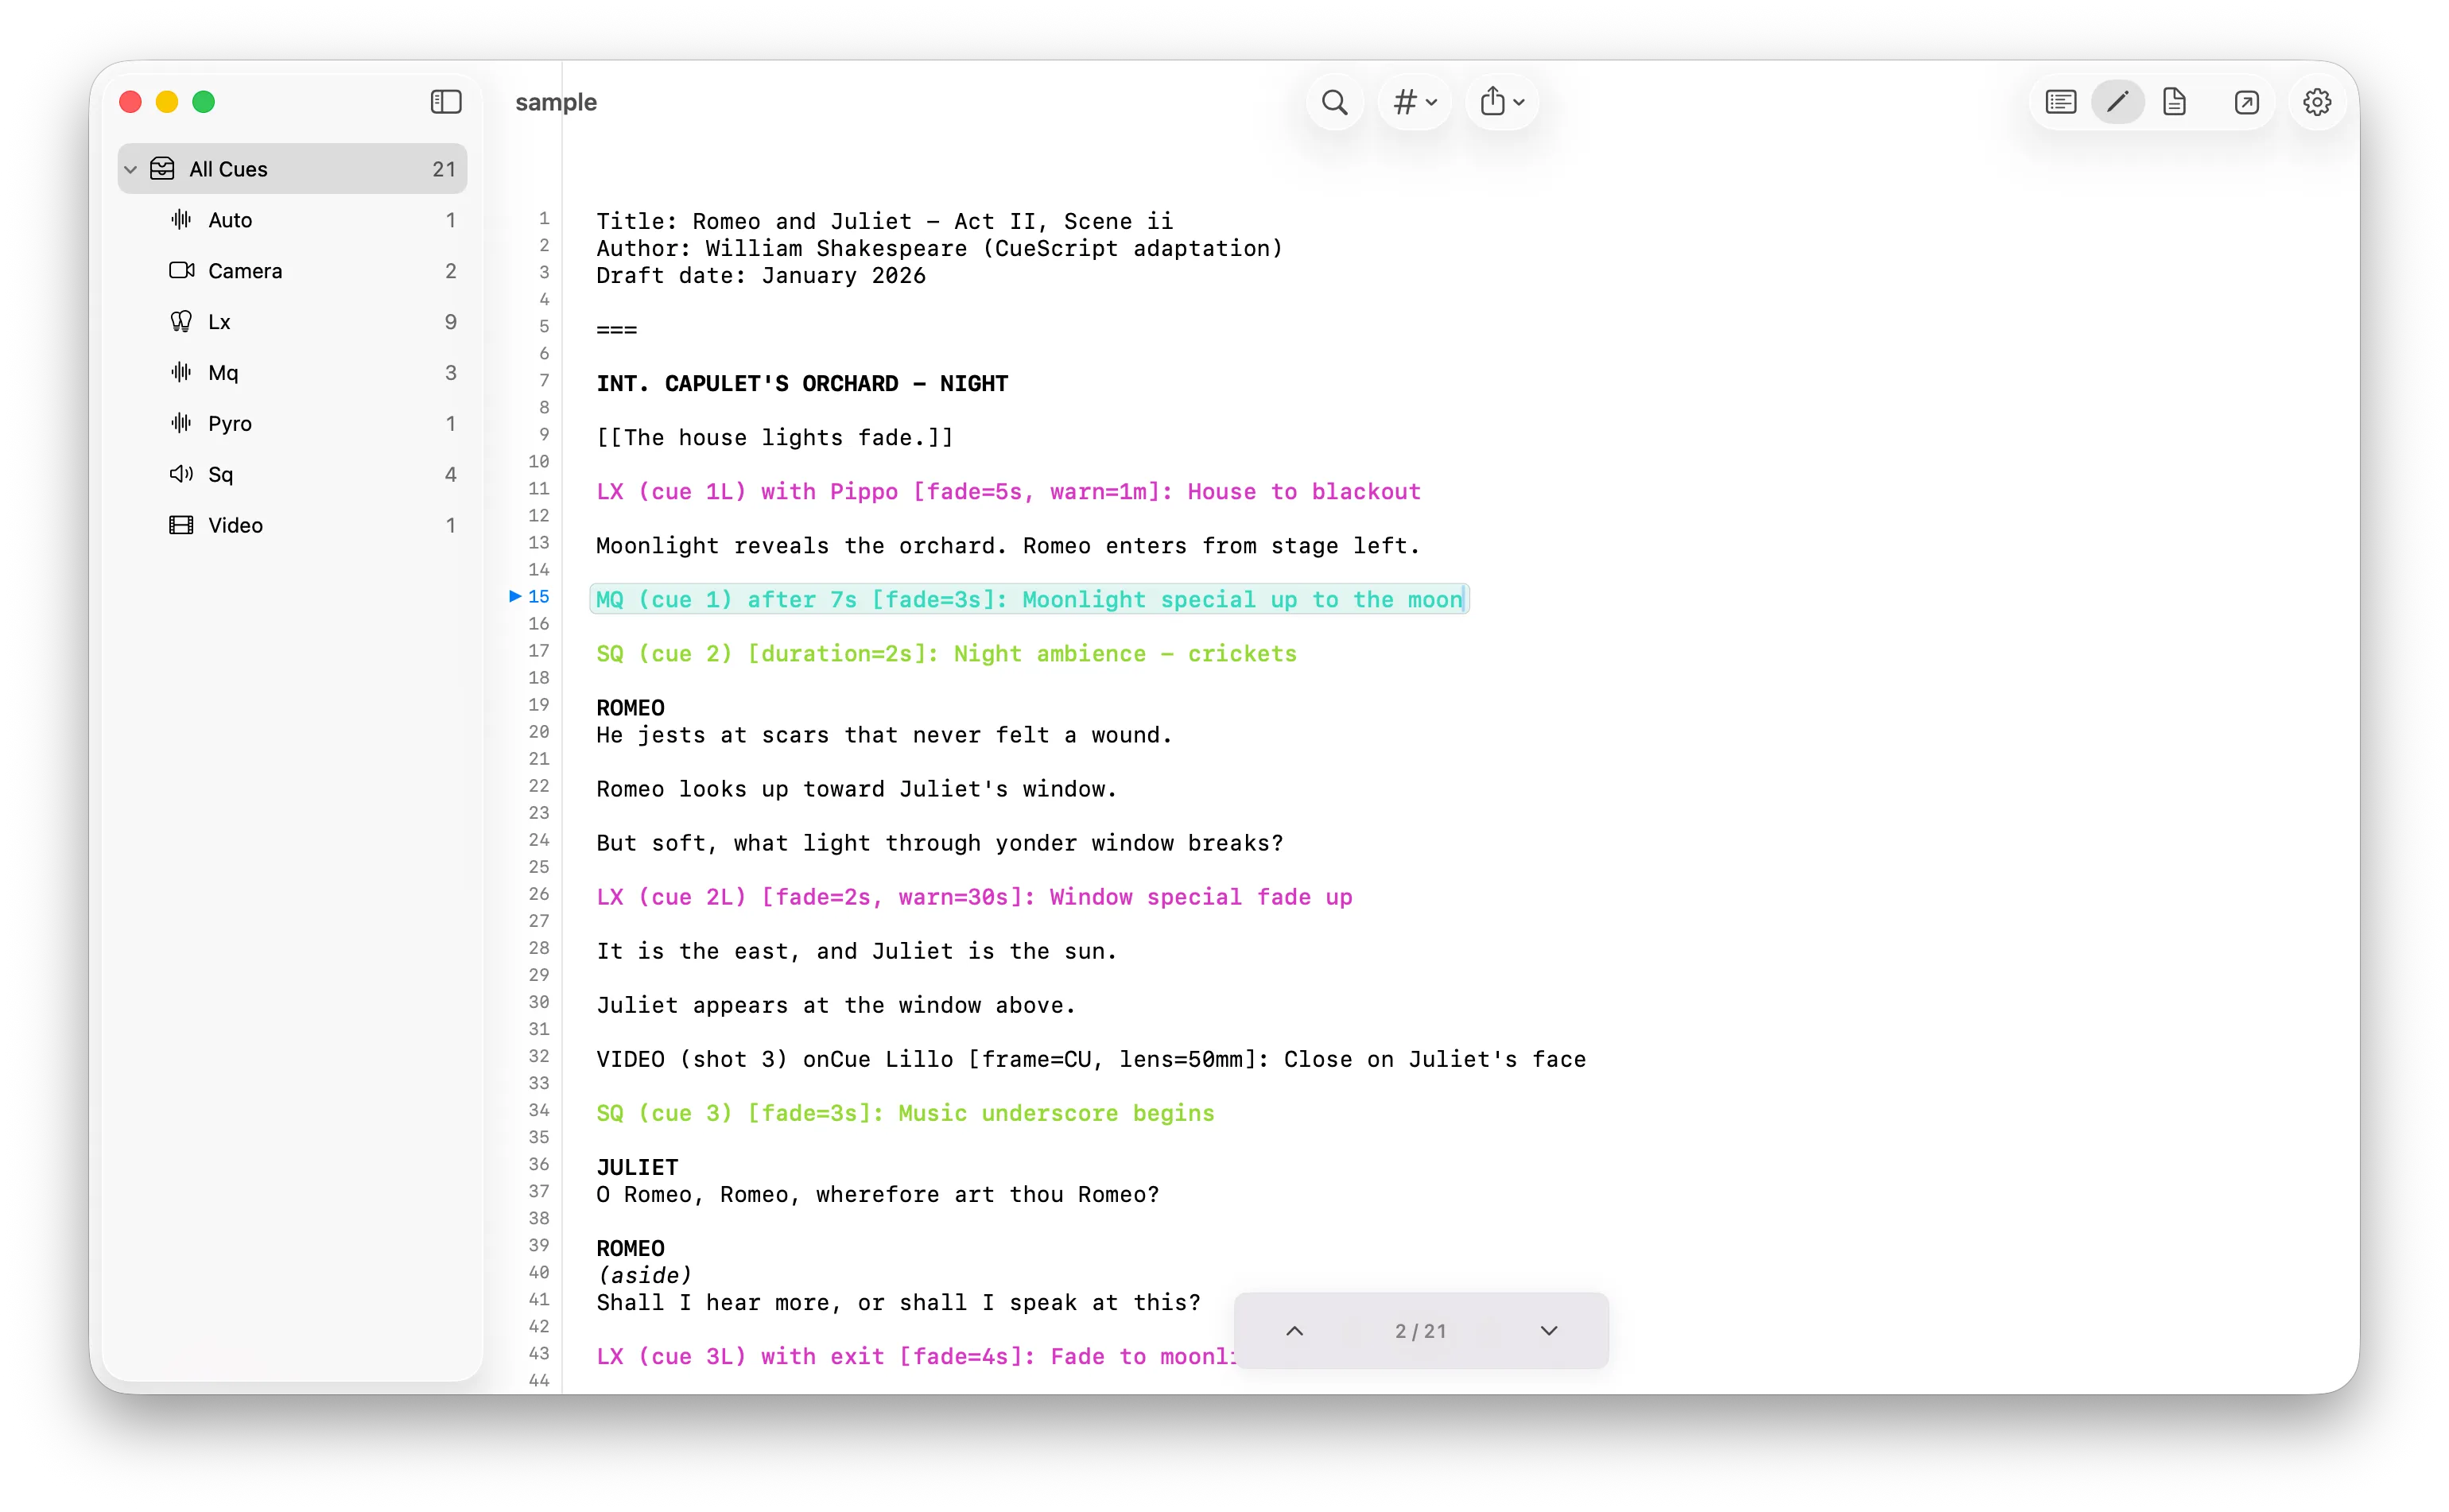The image size is (2449, 1512).
Task: Click the INT. CAPULET'S ORCHARD scene heading
Action: pos(802,384)
